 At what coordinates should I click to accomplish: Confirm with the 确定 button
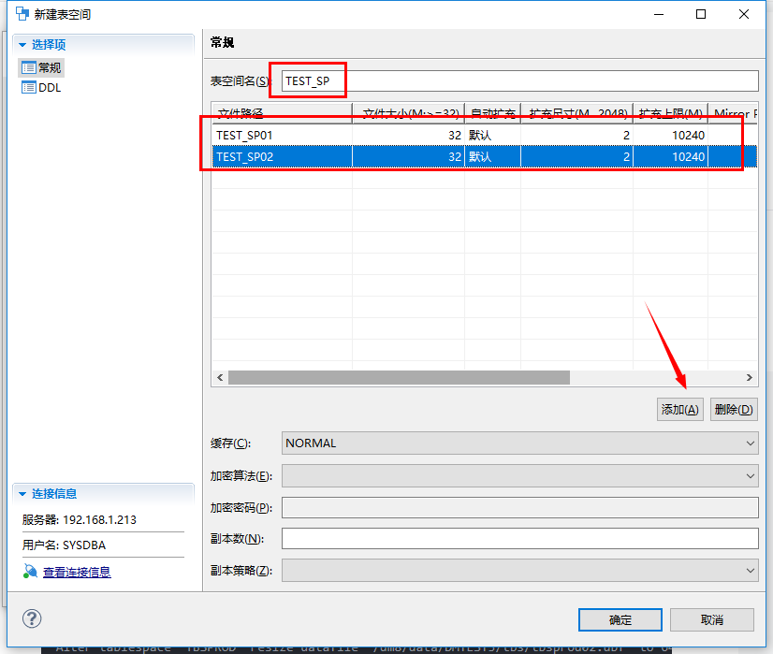tap(620, 620)
